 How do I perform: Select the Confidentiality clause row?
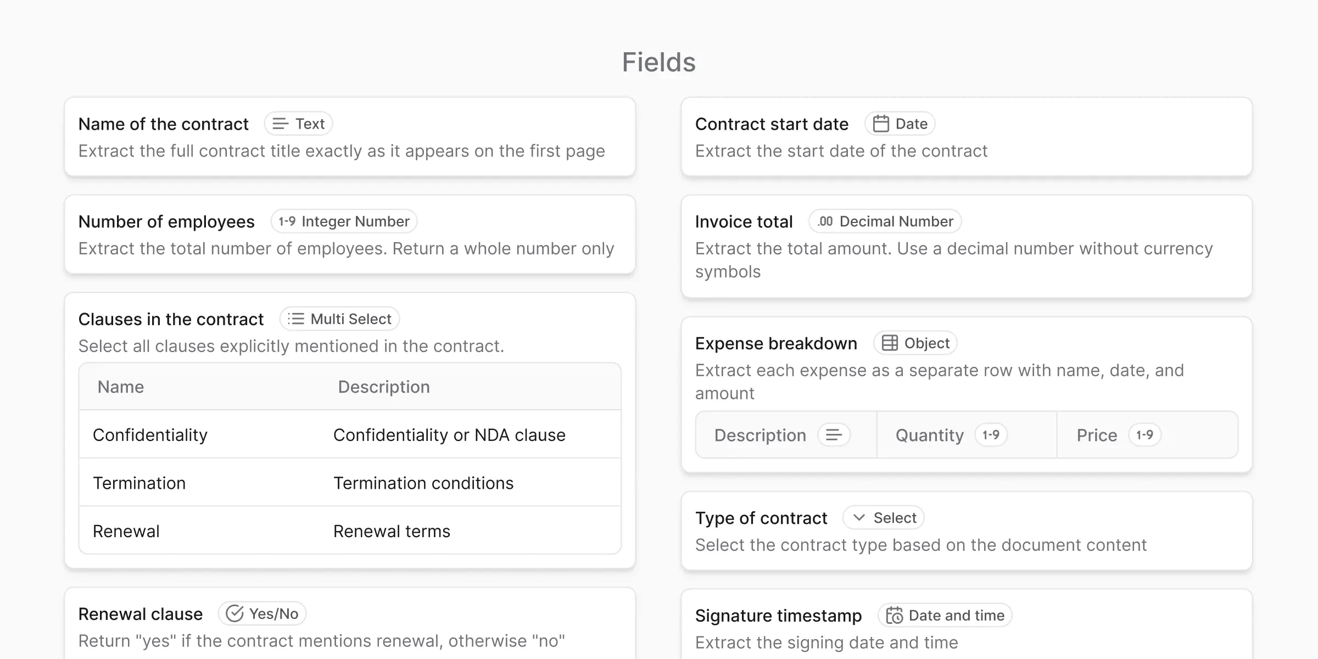[350, 435]
